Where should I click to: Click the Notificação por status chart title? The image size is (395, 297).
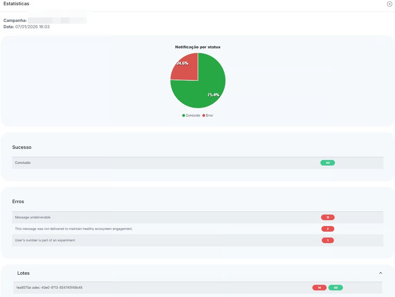pyautogui.click(x=197, y=47)
